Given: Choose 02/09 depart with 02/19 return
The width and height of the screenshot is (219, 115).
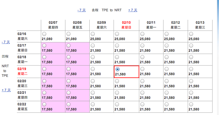Looking at the screenshot, I should click(x=93, y=69).
